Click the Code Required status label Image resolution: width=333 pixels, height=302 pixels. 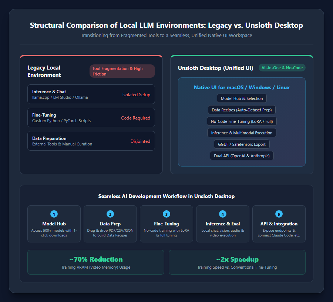pos(136,118)
